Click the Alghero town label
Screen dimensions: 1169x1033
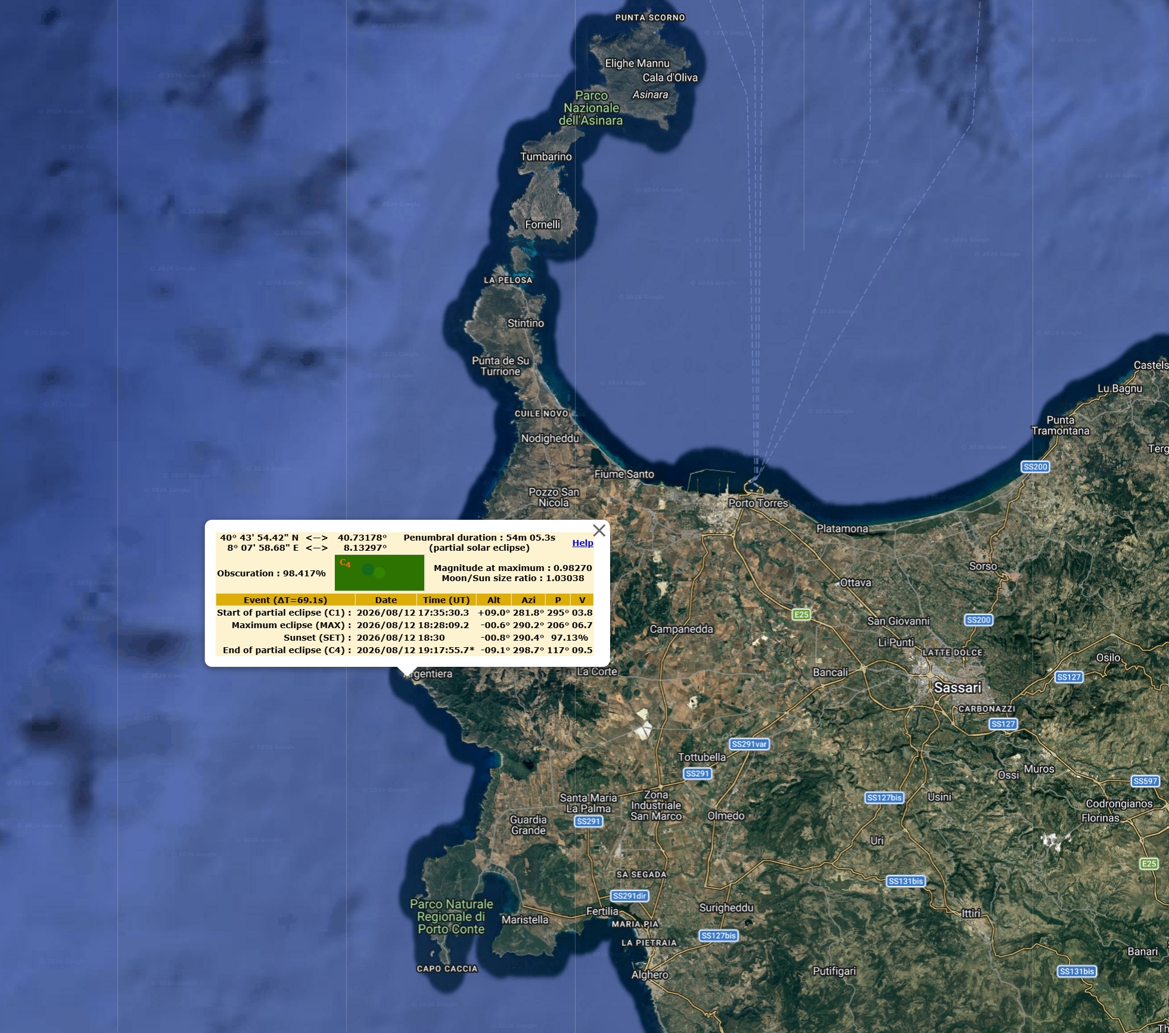click(x=649, y=975)
